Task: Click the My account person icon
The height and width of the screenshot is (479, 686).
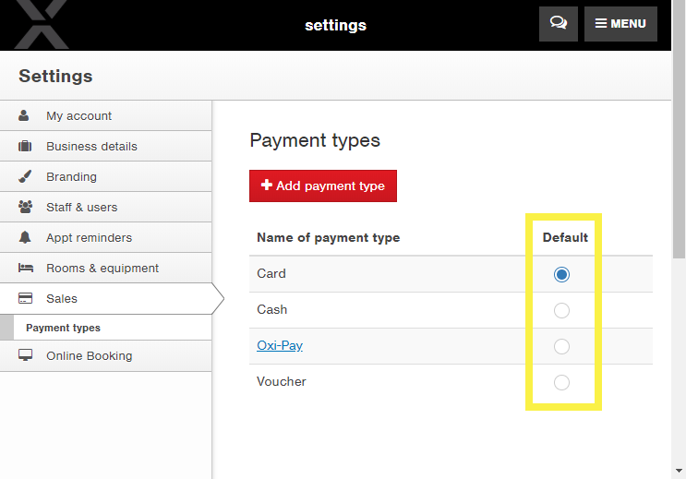Action: [x=24, y=115]
